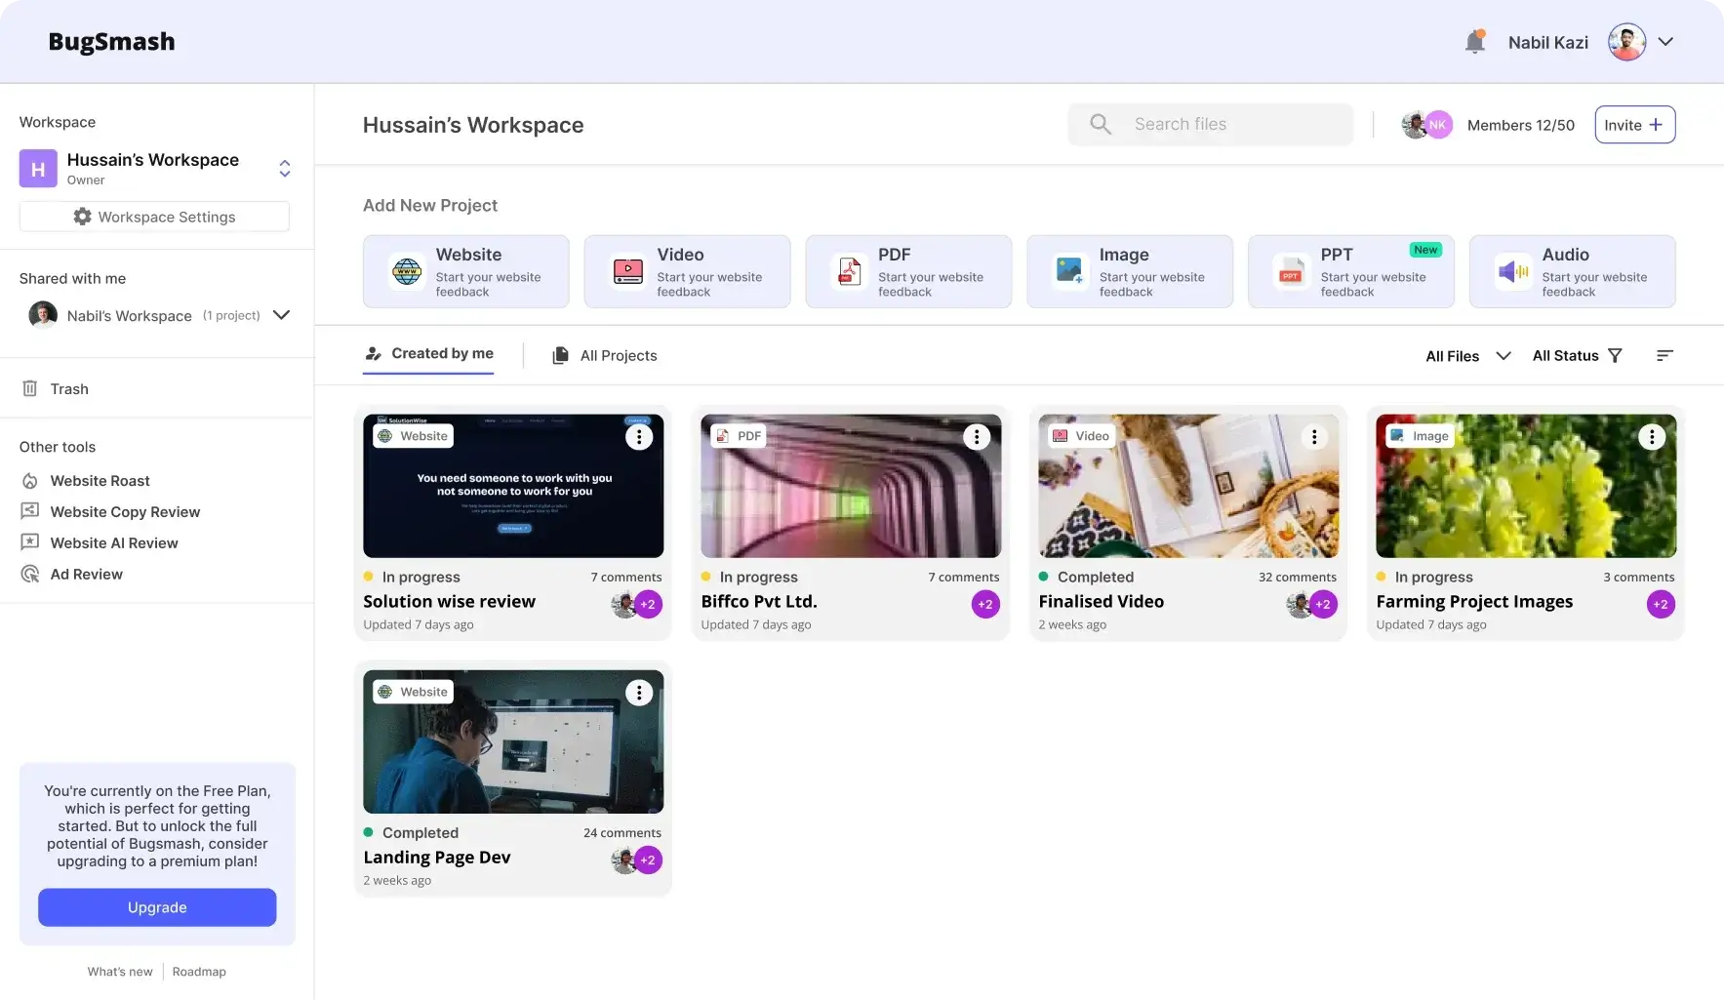1724x1000 pixels.
Task: Open three-dot menu on Solution wise review
Action: (638, 437)
